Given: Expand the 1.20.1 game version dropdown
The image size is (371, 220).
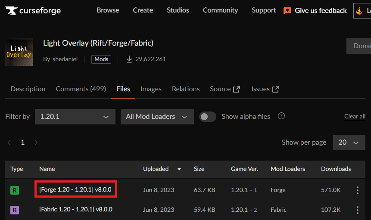Looking at the screenshot, I should [x=75, y=117].
